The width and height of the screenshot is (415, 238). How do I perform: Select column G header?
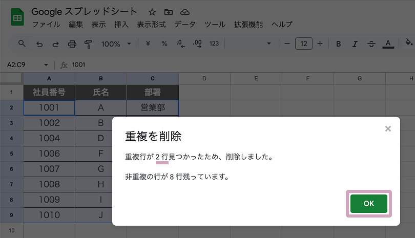pos(360,78)
